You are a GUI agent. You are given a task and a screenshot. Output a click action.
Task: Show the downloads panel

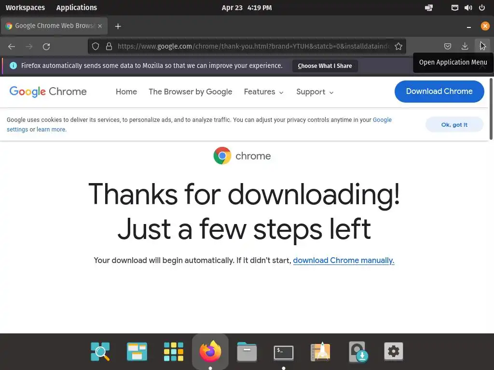[x=465, y=47]
